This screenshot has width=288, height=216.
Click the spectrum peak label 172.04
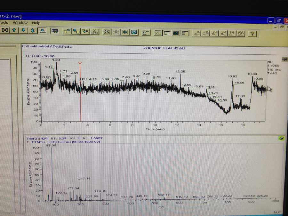coord(73,188)
